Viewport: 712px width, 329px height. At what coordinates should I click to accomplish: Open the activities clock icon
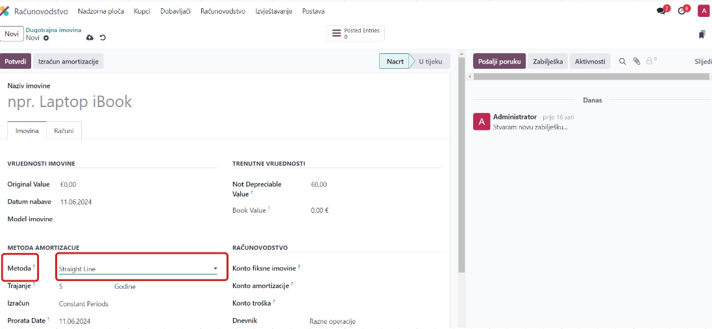681,11
